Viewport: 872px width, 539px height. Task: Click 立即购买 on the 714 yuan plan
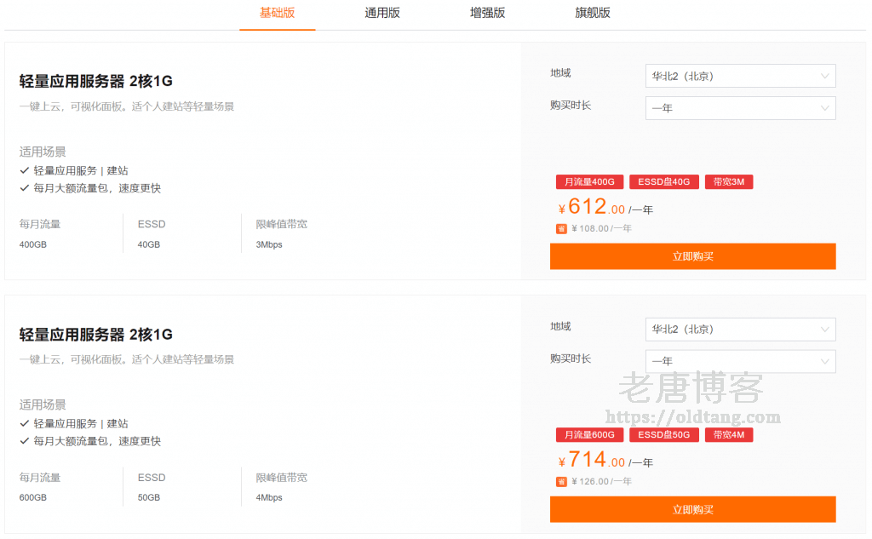691,508
